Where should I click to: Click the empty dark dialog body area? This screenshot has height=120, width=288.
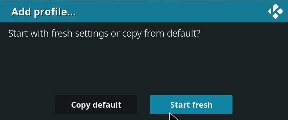144,66
